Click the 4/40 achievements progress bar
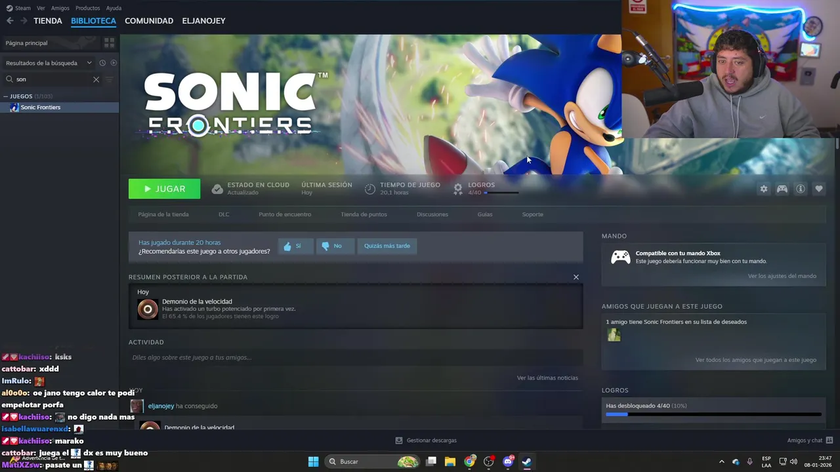This screenshot has height=472, width=840. 713,414
